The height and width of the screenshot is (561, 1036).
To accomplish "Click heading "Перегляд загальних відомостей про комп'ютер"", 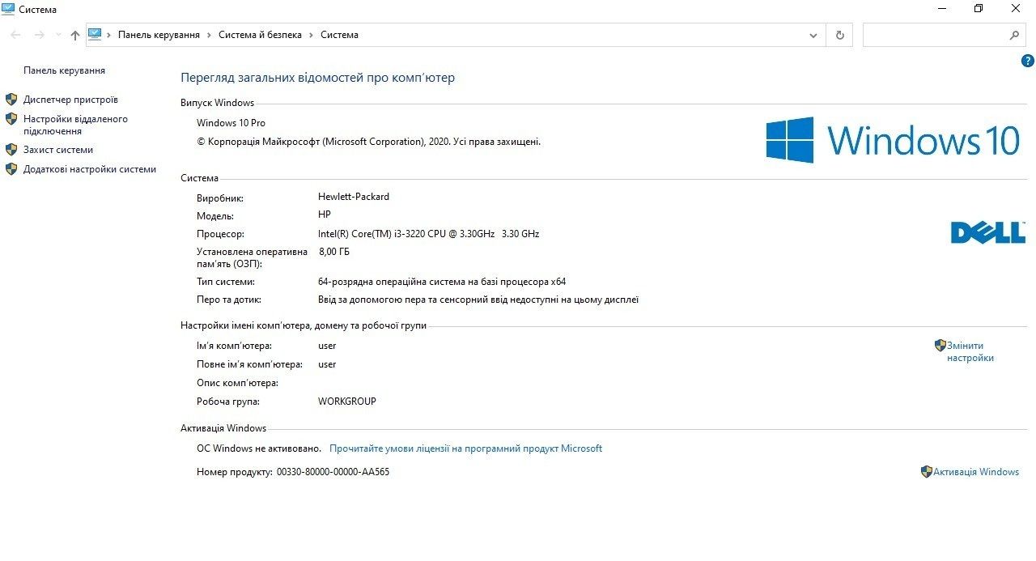I will click(x=317, y=78).
